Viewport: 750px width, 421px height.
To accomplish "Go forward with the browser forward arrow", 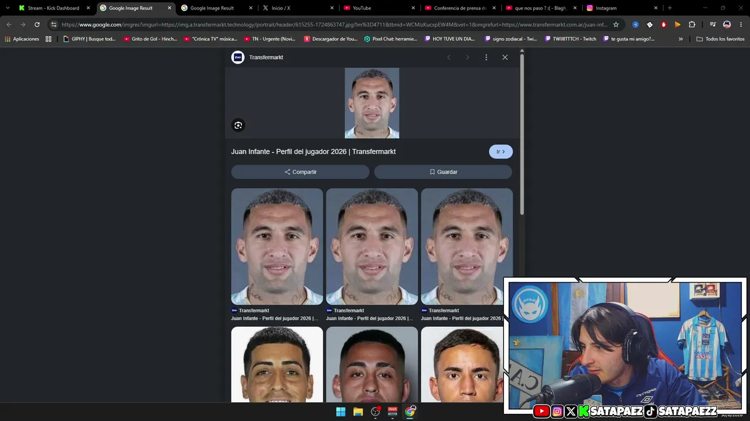I will point(23,25).
